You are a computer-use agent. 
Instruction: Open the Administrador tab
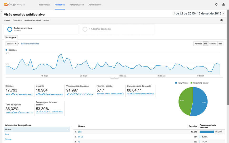point(95,5)
